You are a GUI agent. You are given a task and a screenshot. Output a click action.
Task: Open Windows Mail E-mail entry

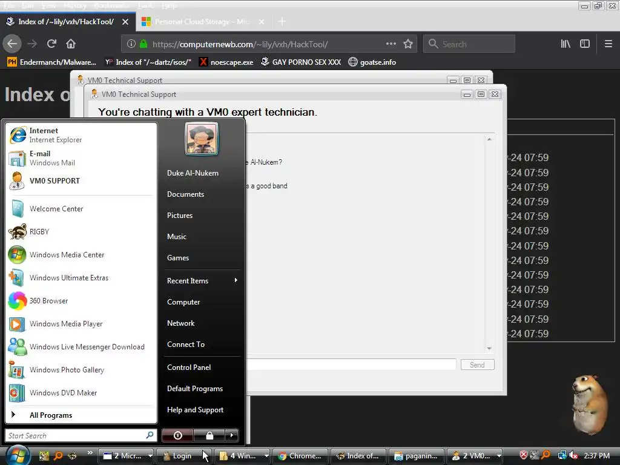(81, 158)
